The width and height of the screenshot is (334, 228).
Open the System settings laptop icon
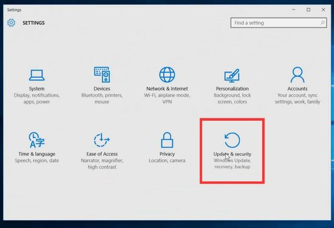pyautogui.click(x=36, y=75)
